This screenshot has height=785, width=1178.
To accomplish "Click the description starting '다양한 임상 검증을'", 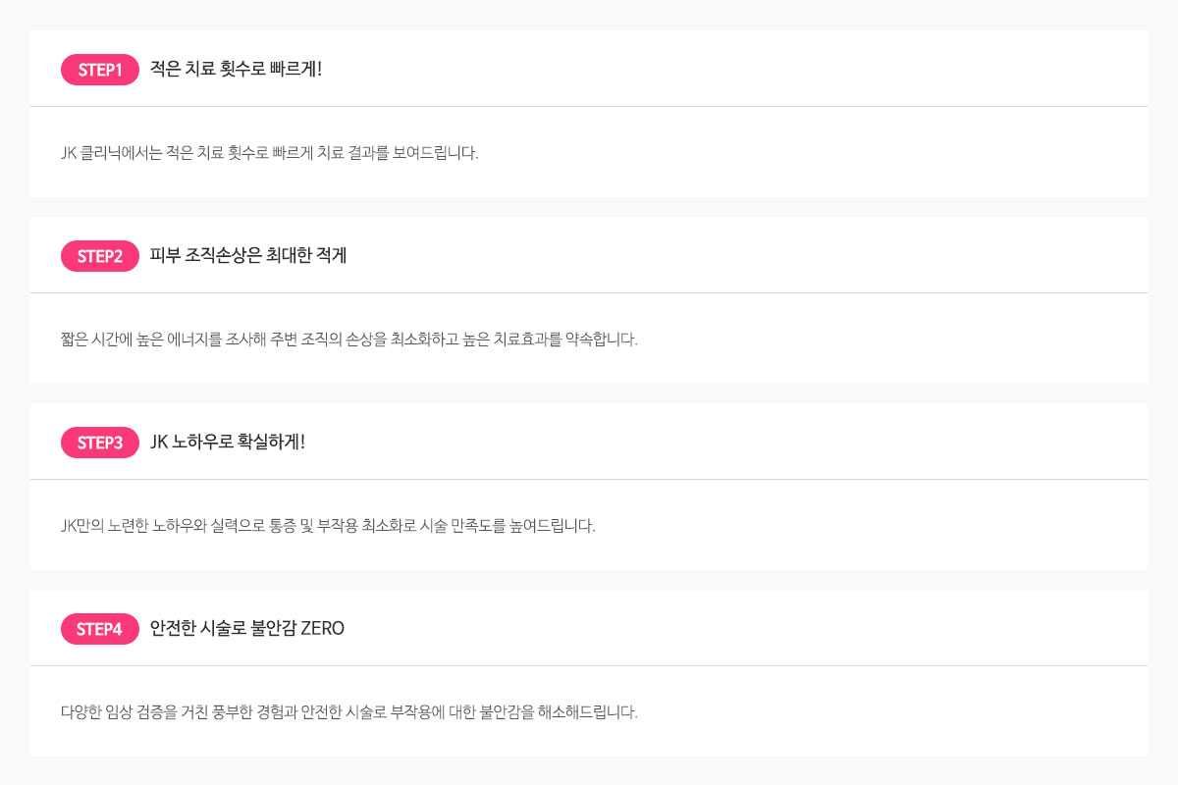I will (x=349, y=712).
